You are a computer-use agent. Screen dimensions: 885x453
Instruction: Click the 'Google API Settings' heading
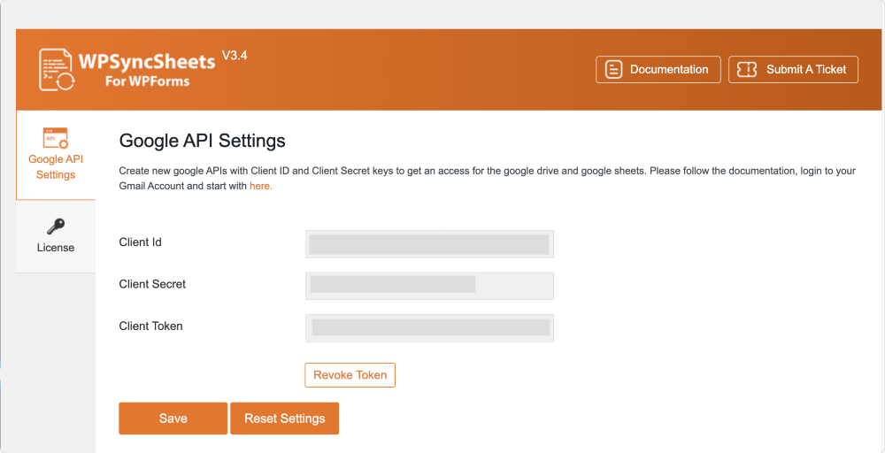point(202,141)
